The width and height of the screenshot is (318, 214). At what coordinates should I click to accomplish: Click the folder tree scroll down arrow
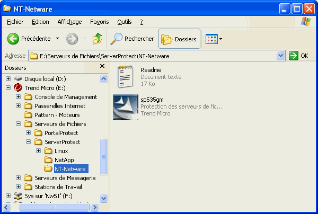pos(104,198)
